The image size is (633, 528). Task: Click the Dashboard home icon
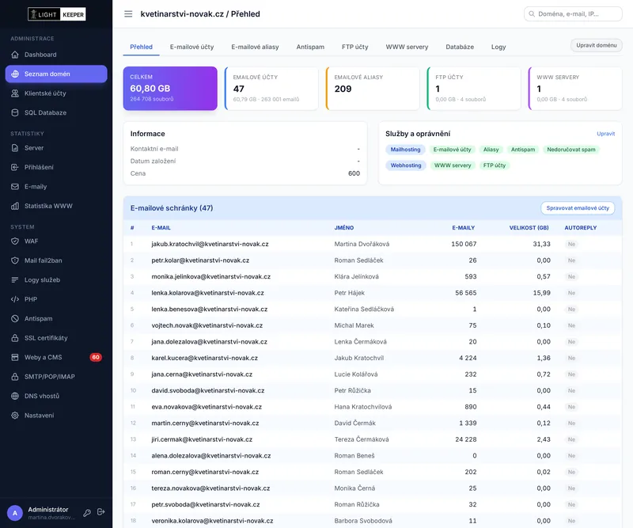(15, 55)
